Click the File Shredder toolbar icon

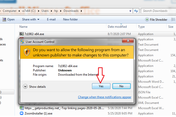coord(147,19)
